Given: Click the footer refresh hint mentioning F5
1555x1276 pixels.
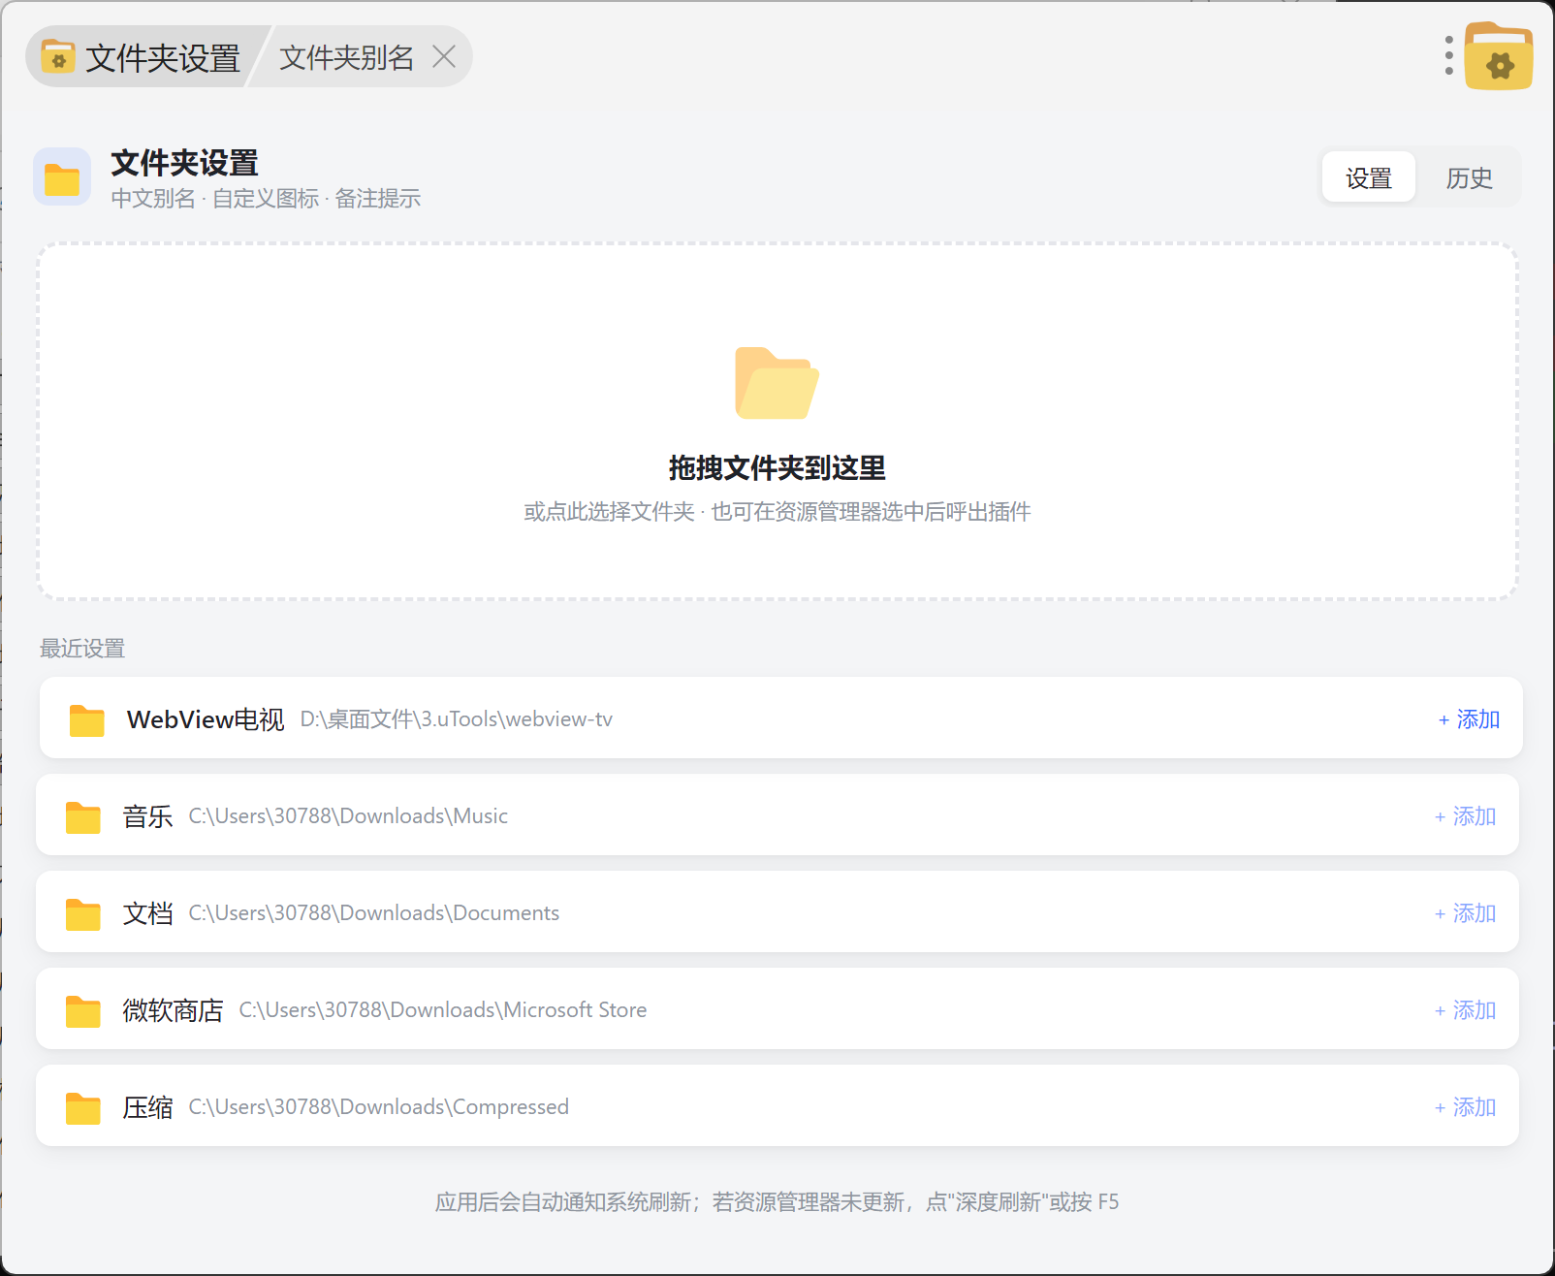Looking at the screenshot, I should tap(777, 1201).
